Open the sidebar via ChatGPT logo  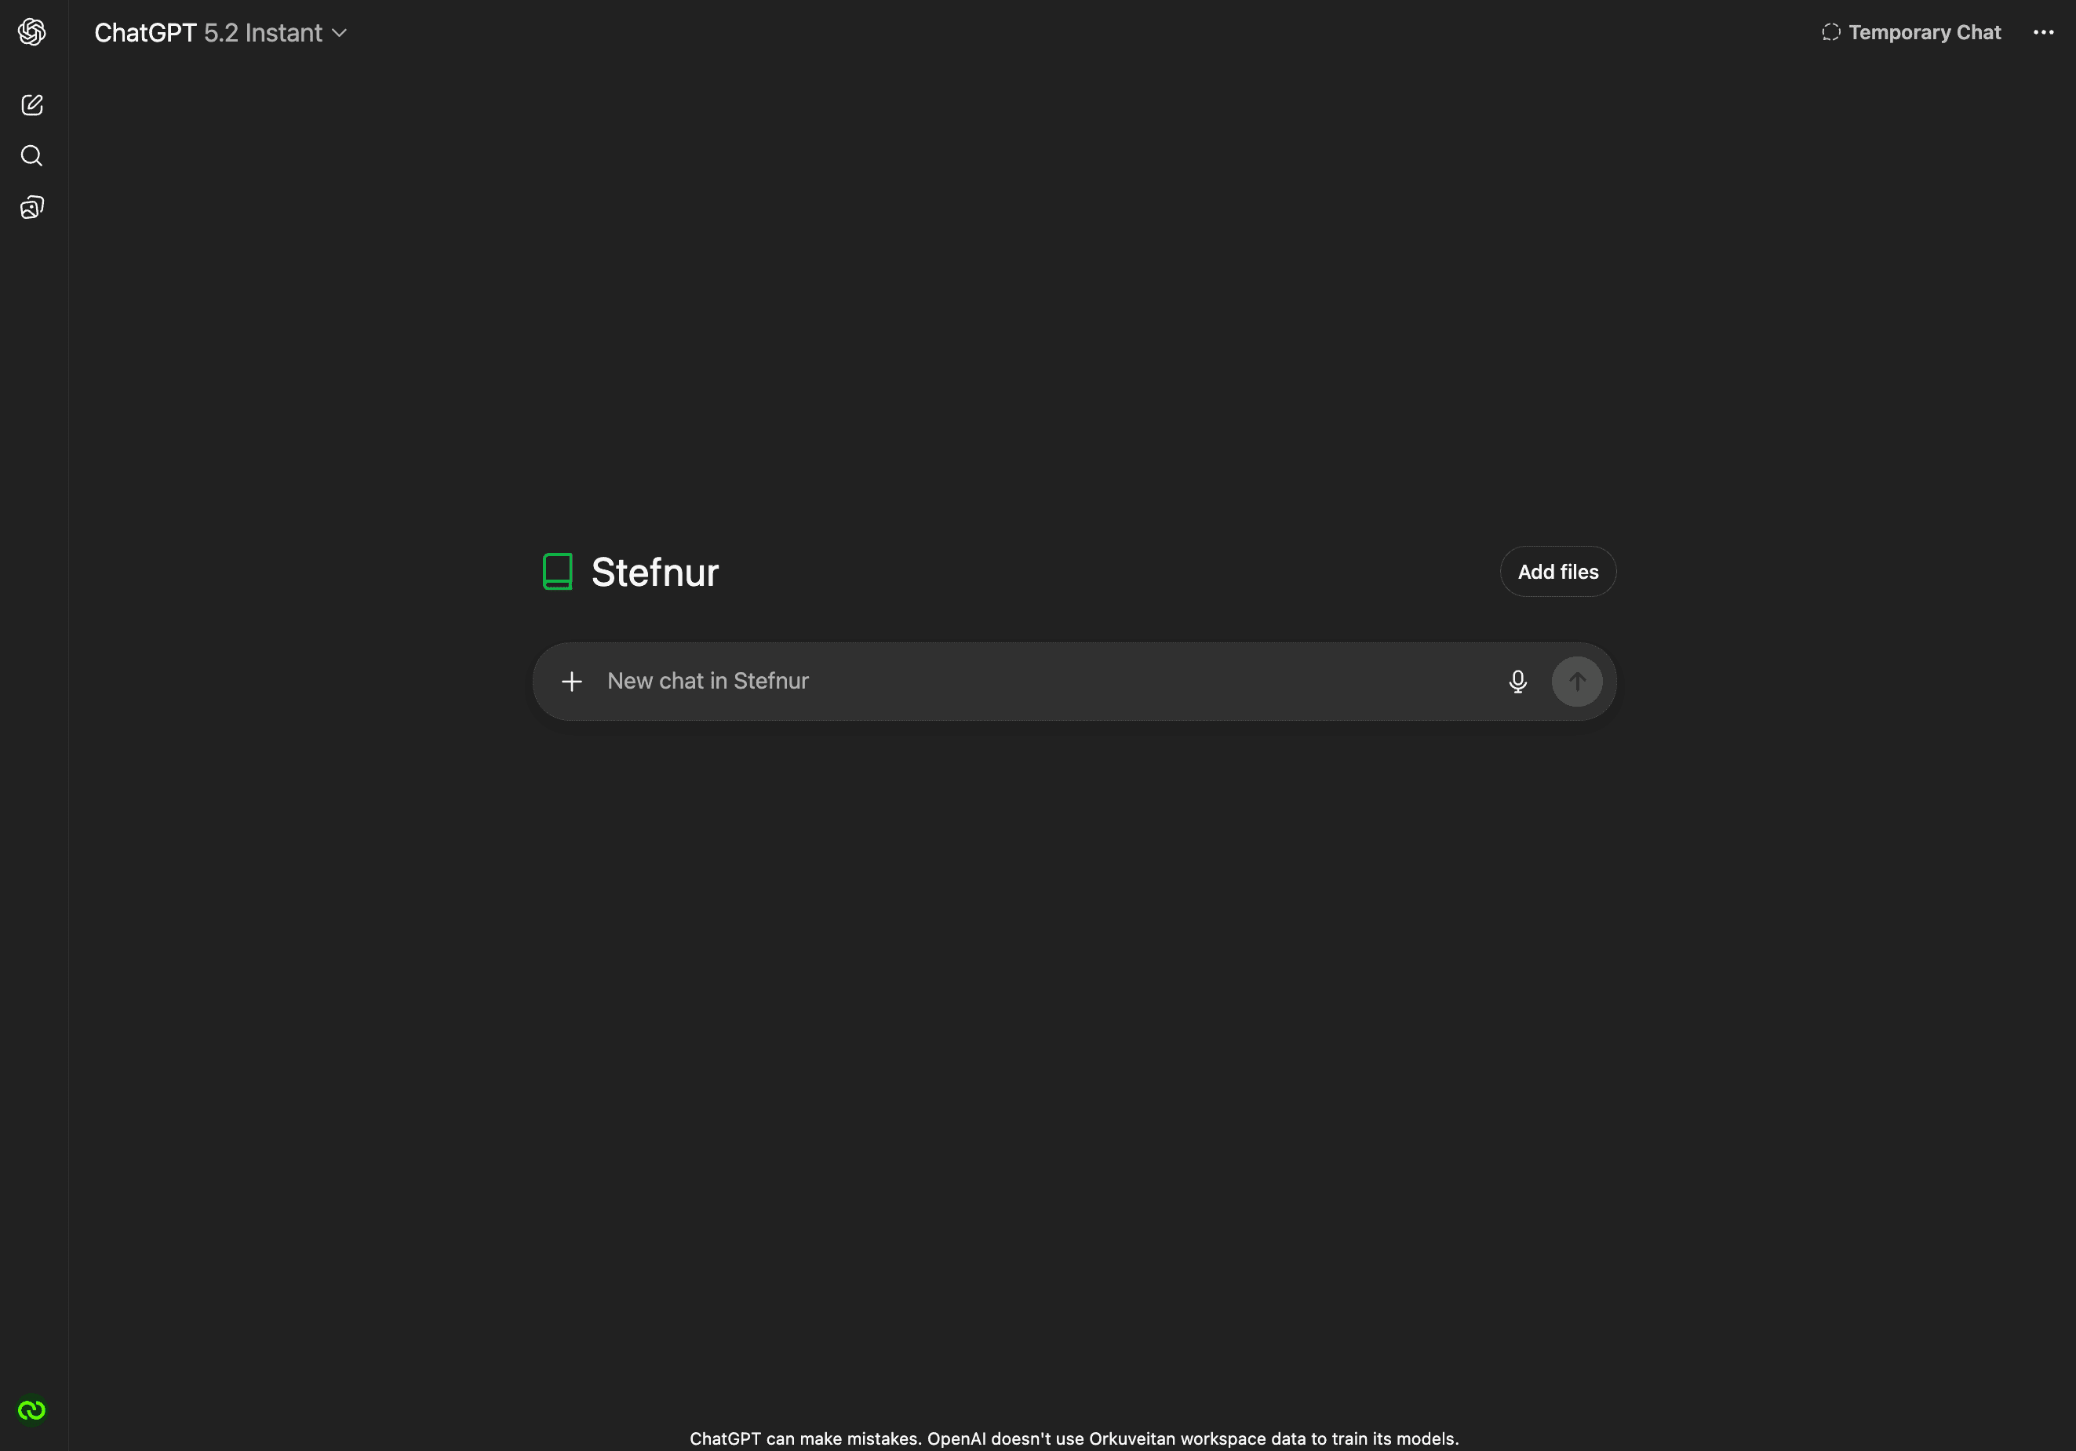click(31, 32)
